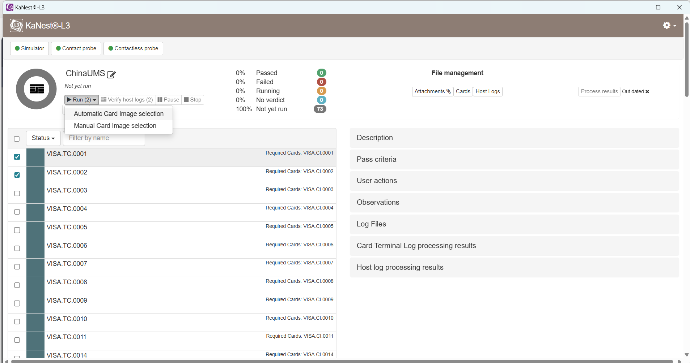The image size is (690, 363).
Task: Expand the Observations section
Action: [514, 202]
